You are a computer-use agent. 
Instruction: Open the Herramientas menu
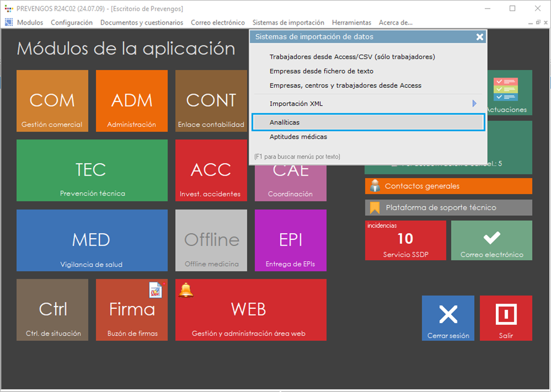click(x=351, y=22)
